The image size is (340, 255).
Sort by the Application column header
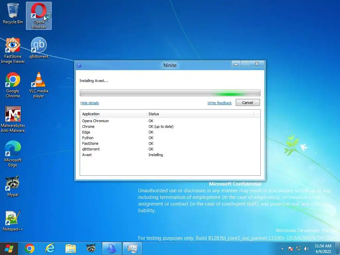(x=113, y=114)
